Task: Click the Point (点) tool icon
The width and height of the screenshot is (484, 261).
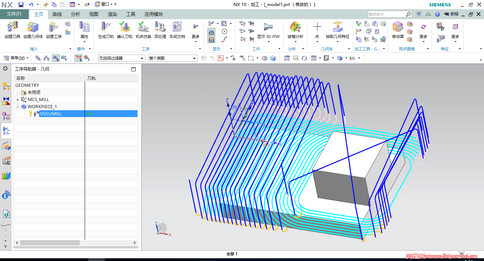Action: tap(317, 27)
